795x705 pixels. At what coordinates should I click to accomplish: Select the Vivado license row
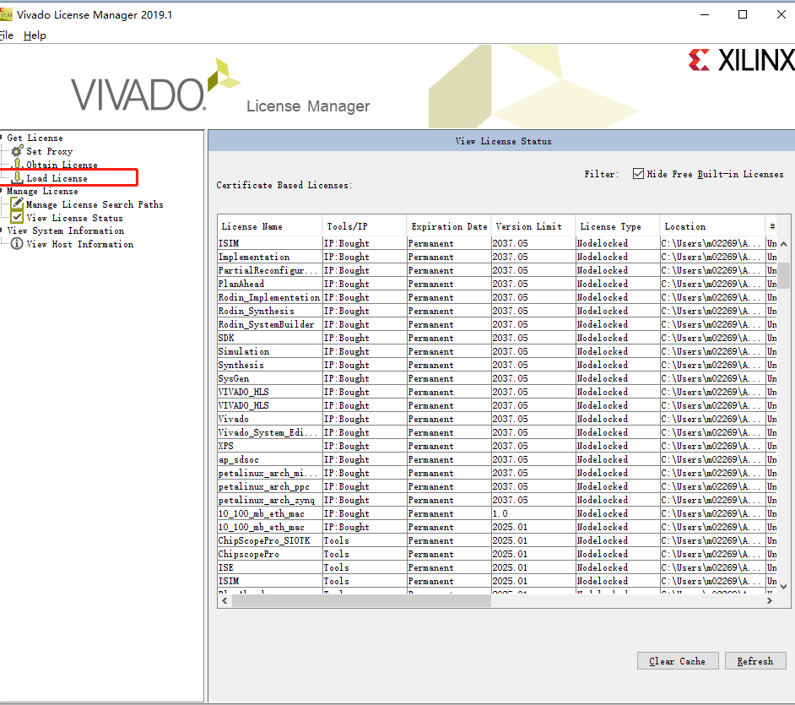(x=497, y=419)
